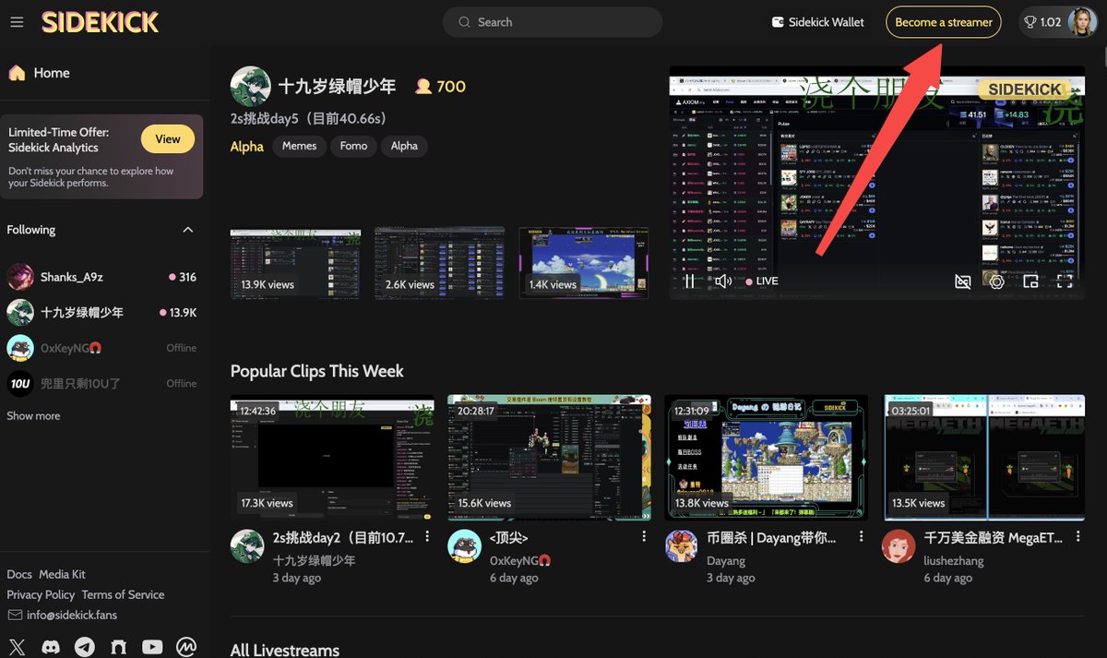The height and width of the screenshot is (658, 1107).
Task: Click the liushezhang channel avatar
Action: (x=899, y=546)
